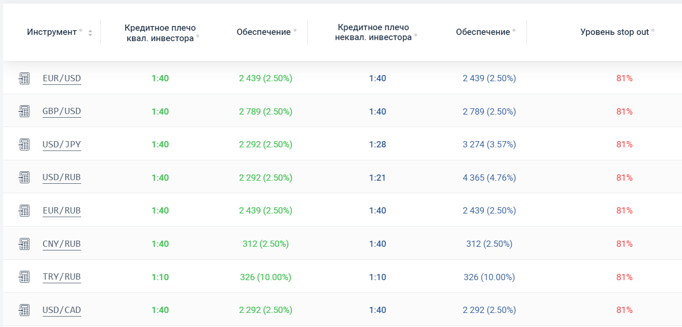Click blue 2 439 (2.50%) in EUR/RUB row
Viewport: 682px width, 327px height.
click(x=490, y=210)
